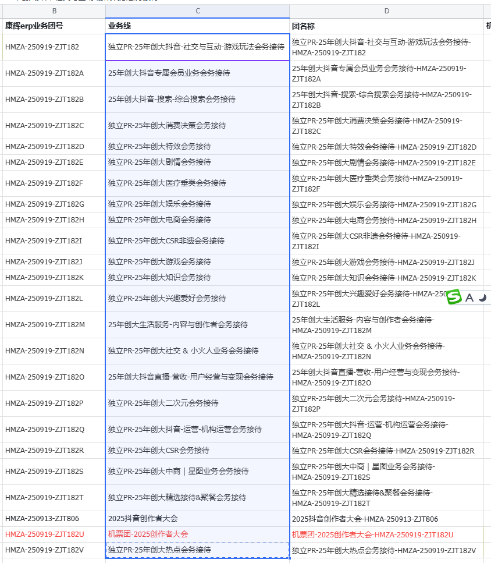The image size is (491, 563).
Task: Click '独立PR-25年创大电商会务接待-HMZA-250919-ZJT182H' cell in column D
Action: [386, 220]
